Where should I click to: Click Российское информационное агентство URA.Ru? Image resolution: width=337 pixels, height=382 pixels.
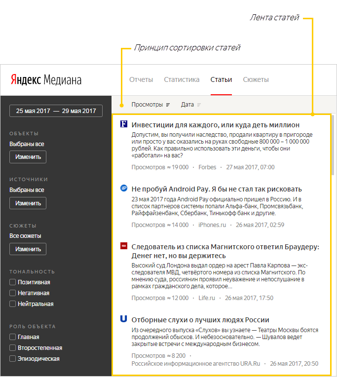196,364
